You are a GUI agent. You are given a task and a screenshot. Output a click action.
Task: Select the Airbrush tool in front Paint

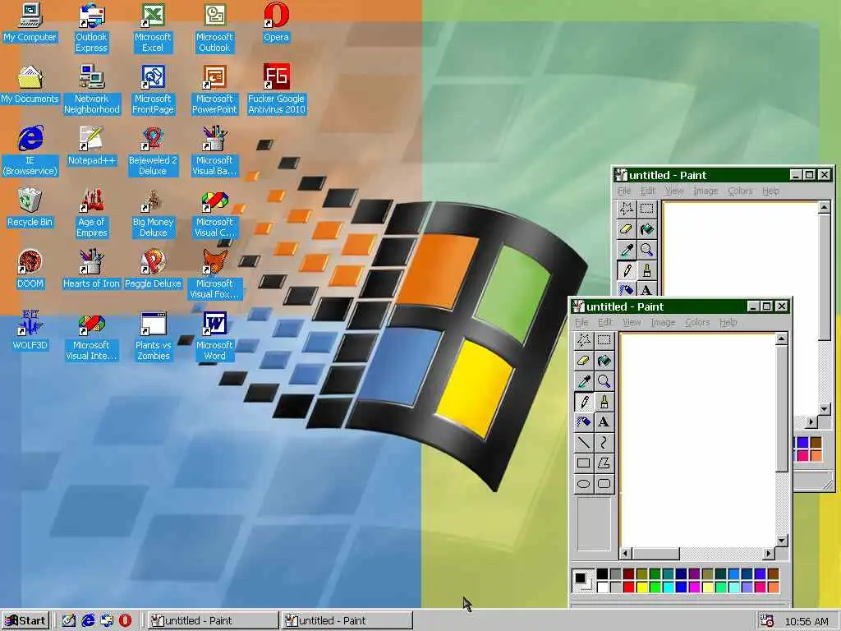(x=584, y=421)
